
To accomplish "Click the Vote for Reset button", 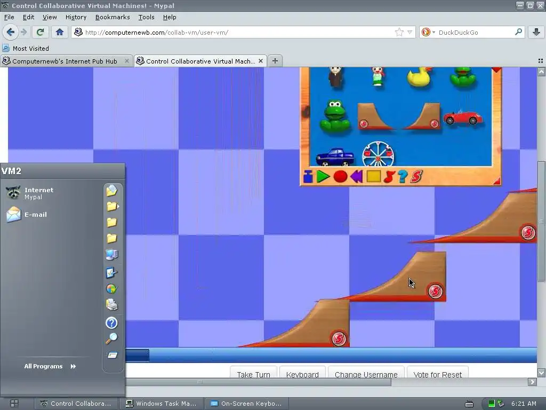I will pyautogui.click(x=437, y=373).
